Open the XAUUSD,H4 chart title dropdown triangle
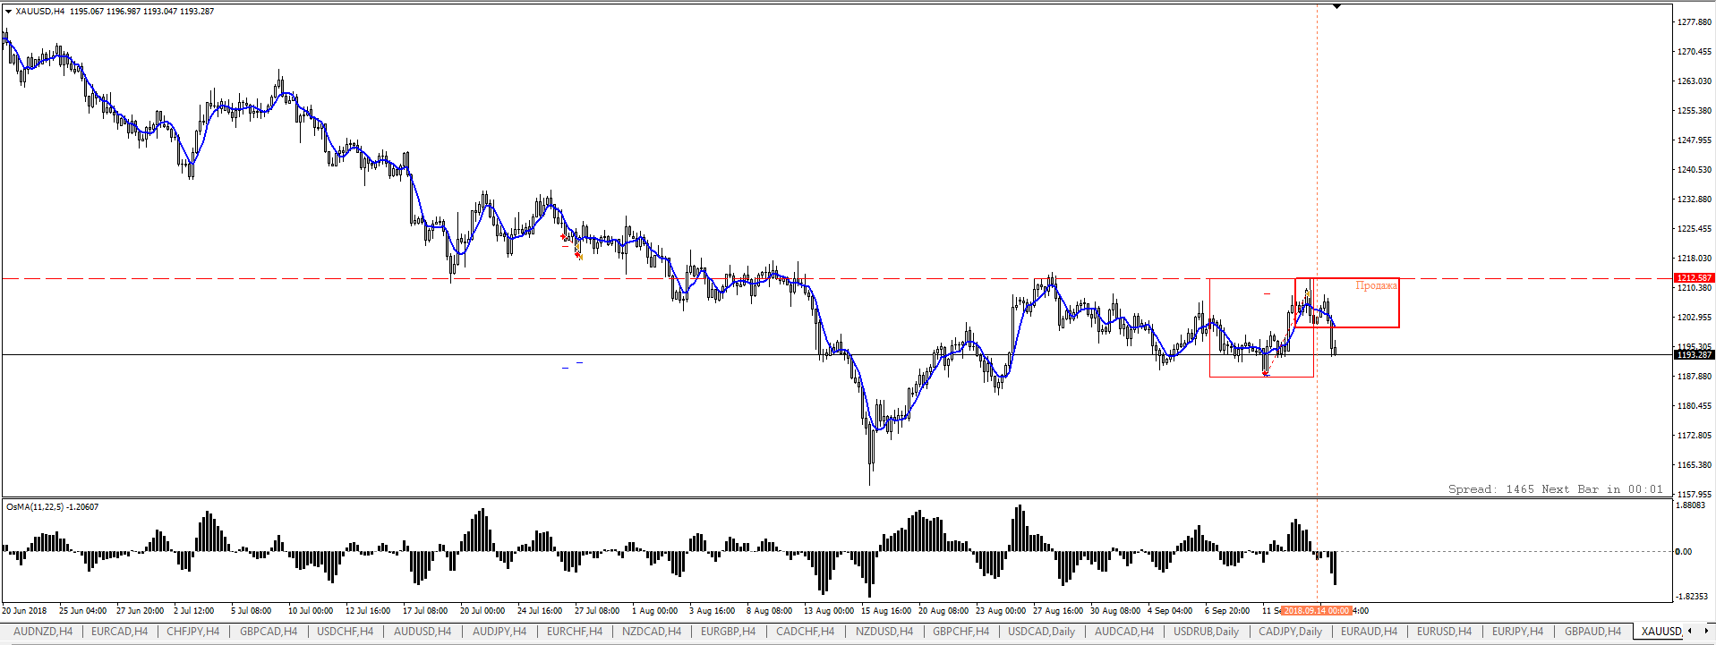Screen dimensions: 1716x645 pyautogui.click(x=9, y=12)
